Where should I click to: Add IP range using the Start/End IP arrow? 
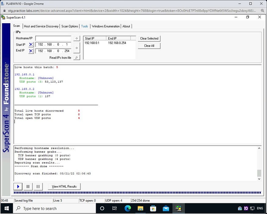click(x=77, y=48)
